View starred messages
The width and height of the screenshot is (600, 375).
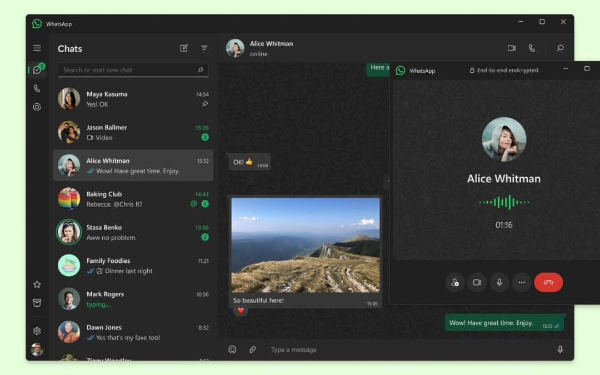click(37, 284)
